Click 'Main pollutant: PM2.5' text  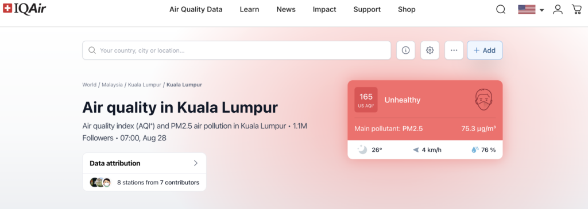click(389, 129)
